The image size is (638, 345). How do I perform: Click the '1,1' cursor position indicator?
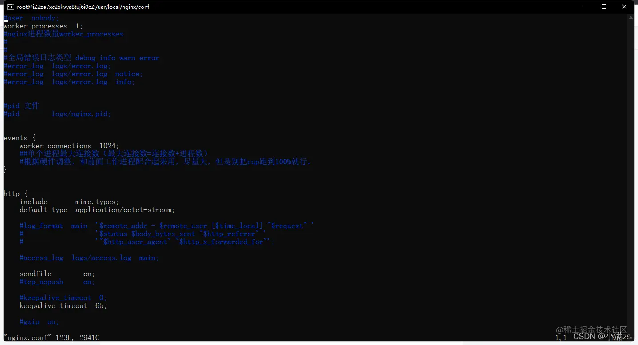click(561, 338)
